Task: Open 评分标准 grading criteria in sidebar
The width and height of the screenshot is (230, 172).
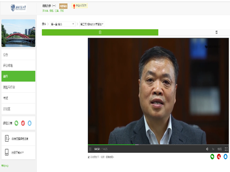Action: click(18, 66)
